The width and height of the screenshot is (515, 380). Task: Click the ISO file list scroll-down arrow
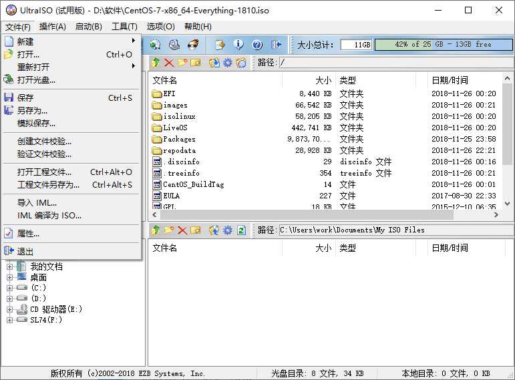click(507, 204)
